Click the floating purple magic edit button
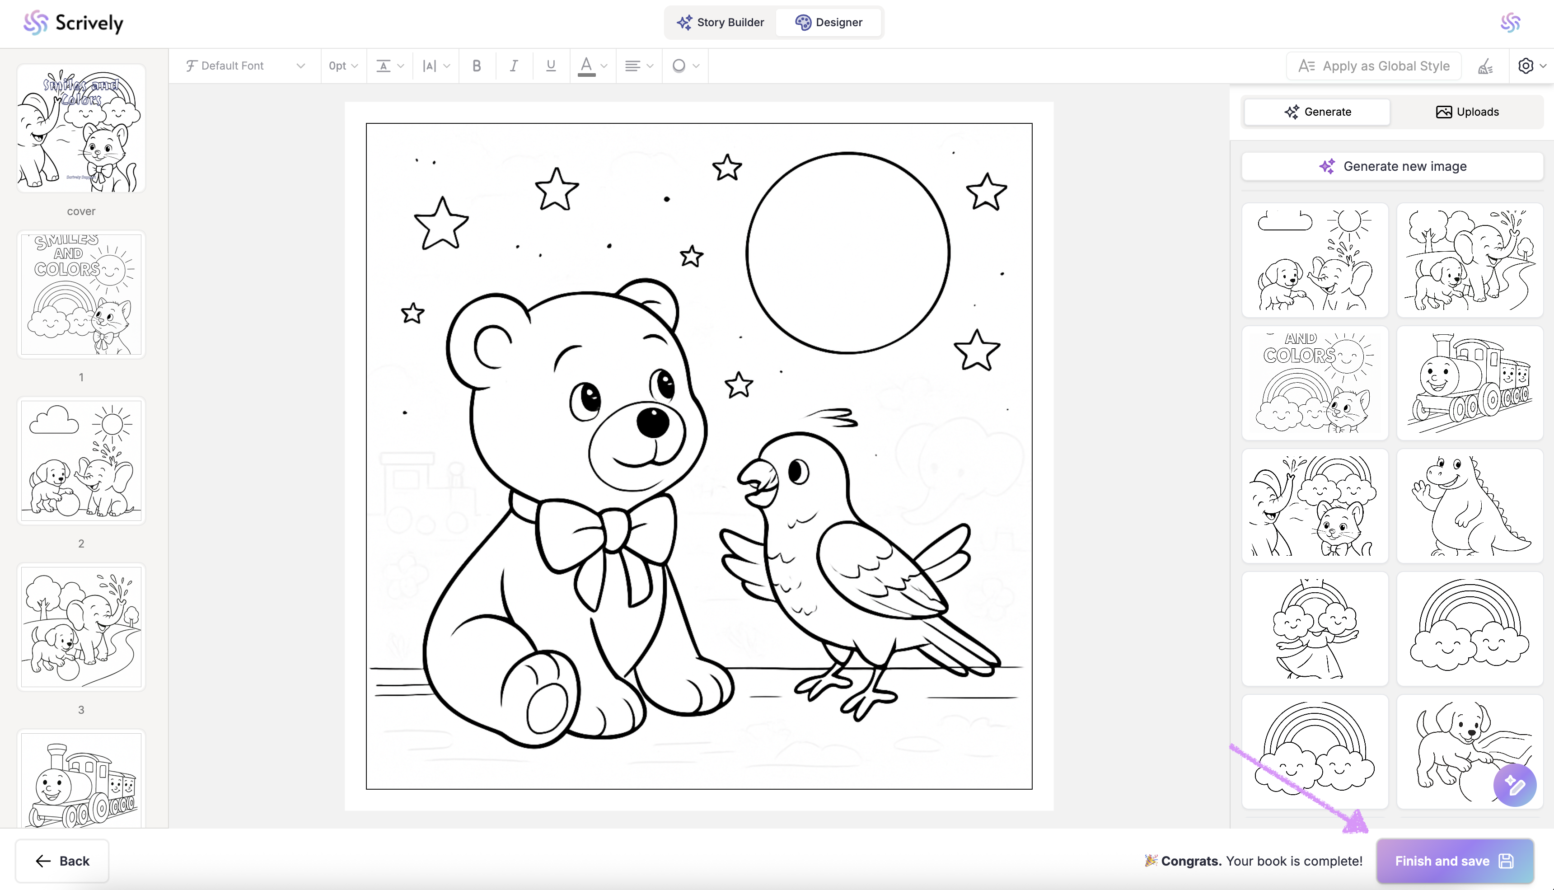Viewport: 1554px width, 890px height. tap(1514, 785)
